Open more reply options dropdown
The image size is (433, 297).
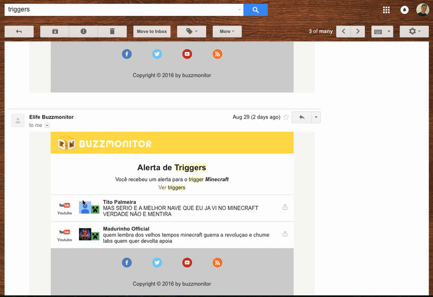(x=316, y=117)
